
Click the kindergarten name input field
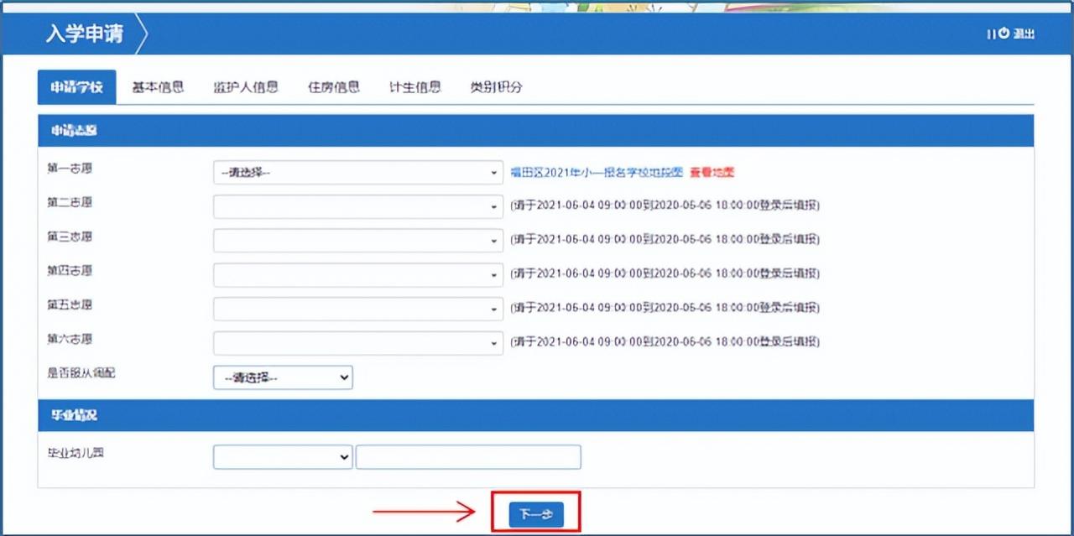point(468,456)
